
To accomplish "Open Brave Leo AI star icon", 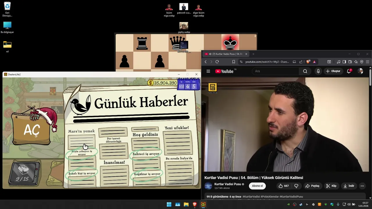I will [x=356, y=62].
